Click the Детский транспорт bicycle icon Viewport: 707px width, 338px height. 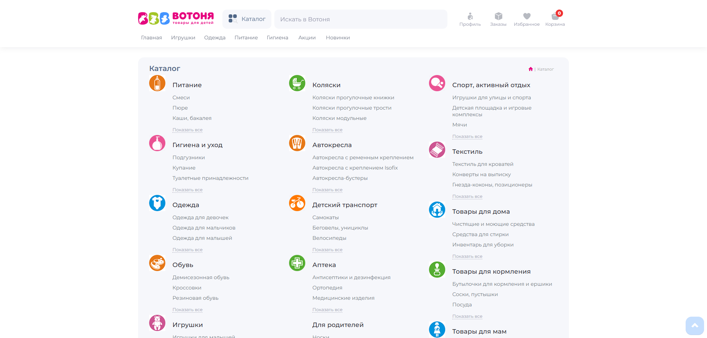pyautogui.click(x=297, y=203)
